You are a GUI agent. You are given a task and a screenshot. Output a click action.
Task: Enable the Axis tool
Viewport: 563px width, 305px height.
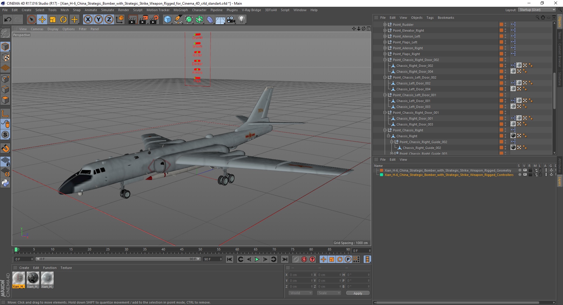pyautogui.click(x=5, y=113)
